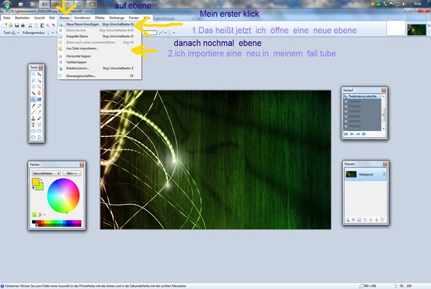Click the redo arrow in Verlauf panel
Screen dimensions: 431x289
coord(358,134)
